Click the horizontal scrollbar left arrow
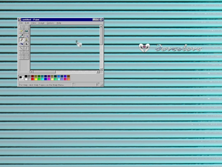The height and width of the screenshot is (167, 222). (x=32, y=72)
